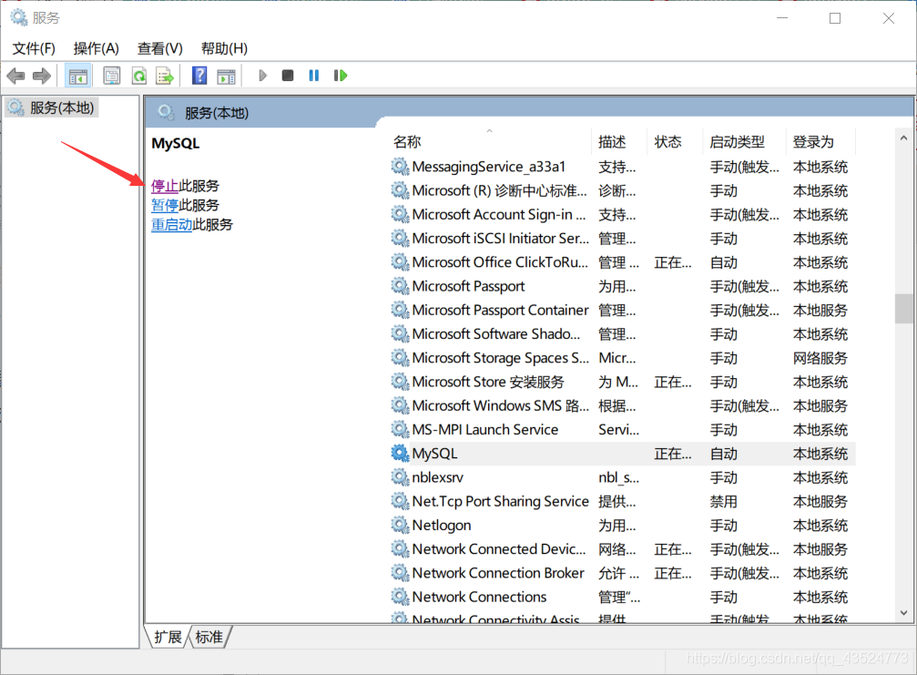Click the scrollbar down arrow of the services list
Image resolution: width=917 pixels, height=675 pixels.
(x=903, y=613)
